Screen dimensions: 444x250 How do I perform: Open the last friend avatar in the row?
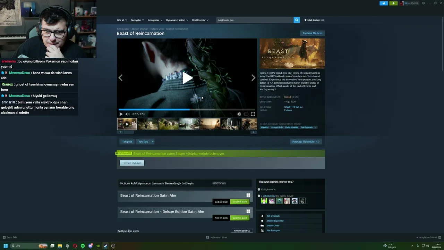click(302, 201)
